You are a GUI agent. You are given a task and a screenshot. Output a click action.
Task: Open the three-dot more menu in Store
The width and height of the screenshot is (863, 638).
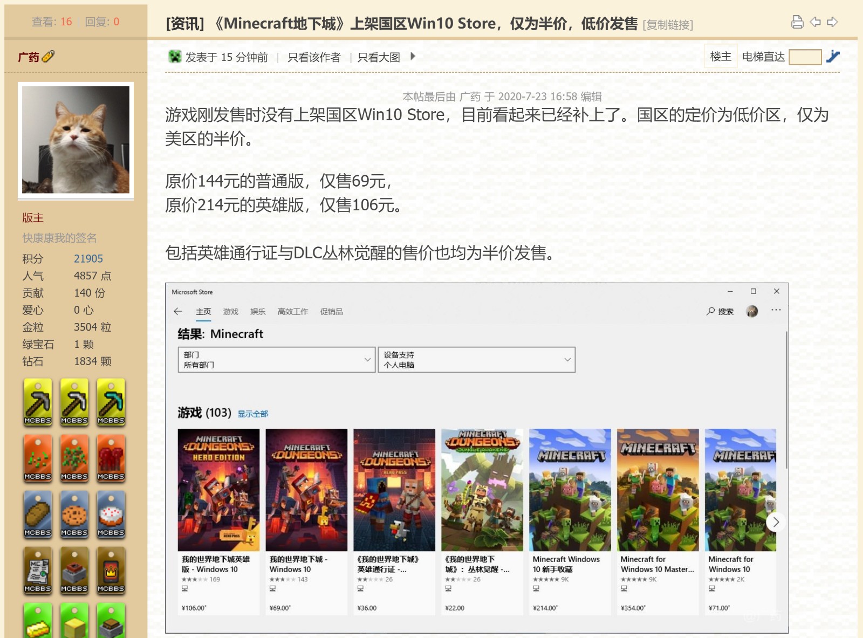coord(776,310)
